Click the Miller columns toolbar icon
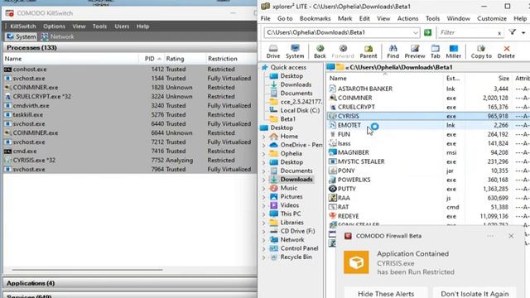 click(x=453, y=51)
